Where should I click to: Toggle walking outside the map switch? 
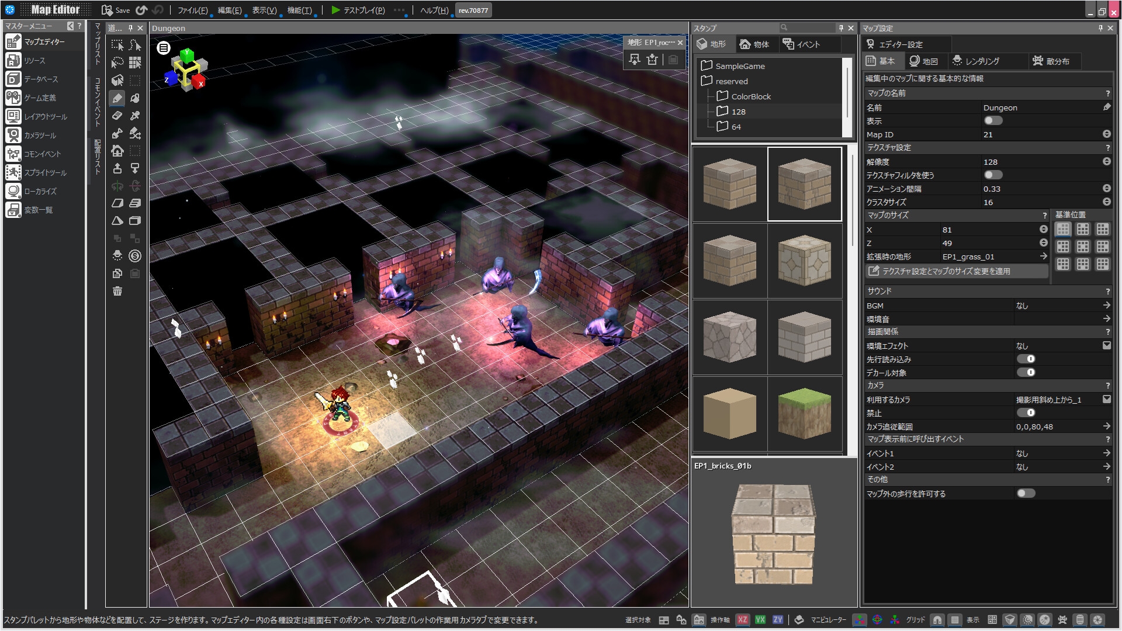tap(1026, 494)
